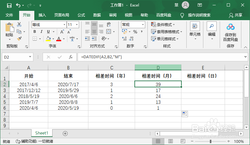Screen dimensions: 250x145
Task: Switch to the 插入 Insert tab
Action: point(42,15)
